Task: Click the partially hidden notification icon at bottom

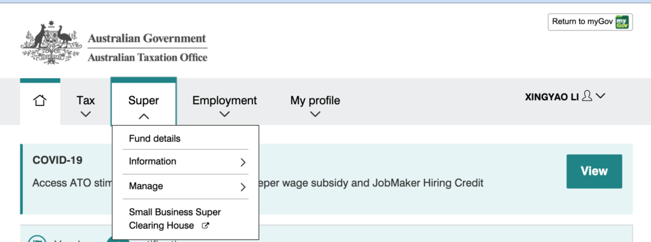Action: (38, 239)
